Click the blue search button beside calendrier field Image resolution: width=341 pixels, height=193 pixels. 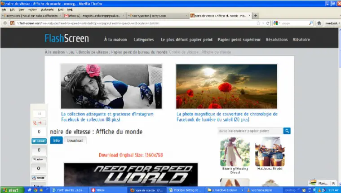point(287,131)
